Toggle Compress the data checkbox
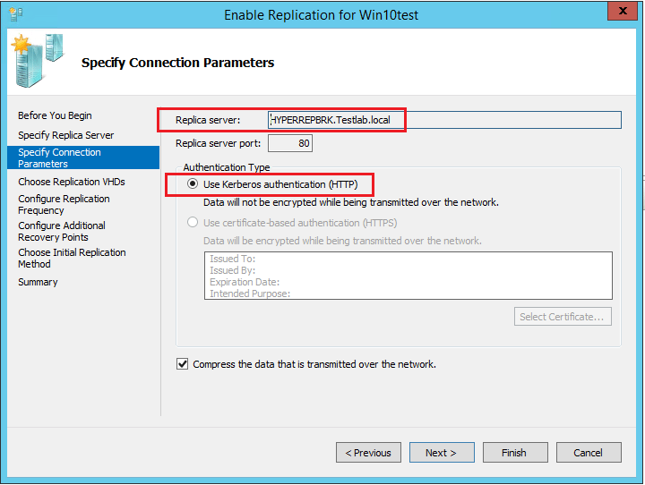Image resolution: width=645 pixels, height=485 pixels. [x=182, y=364]
